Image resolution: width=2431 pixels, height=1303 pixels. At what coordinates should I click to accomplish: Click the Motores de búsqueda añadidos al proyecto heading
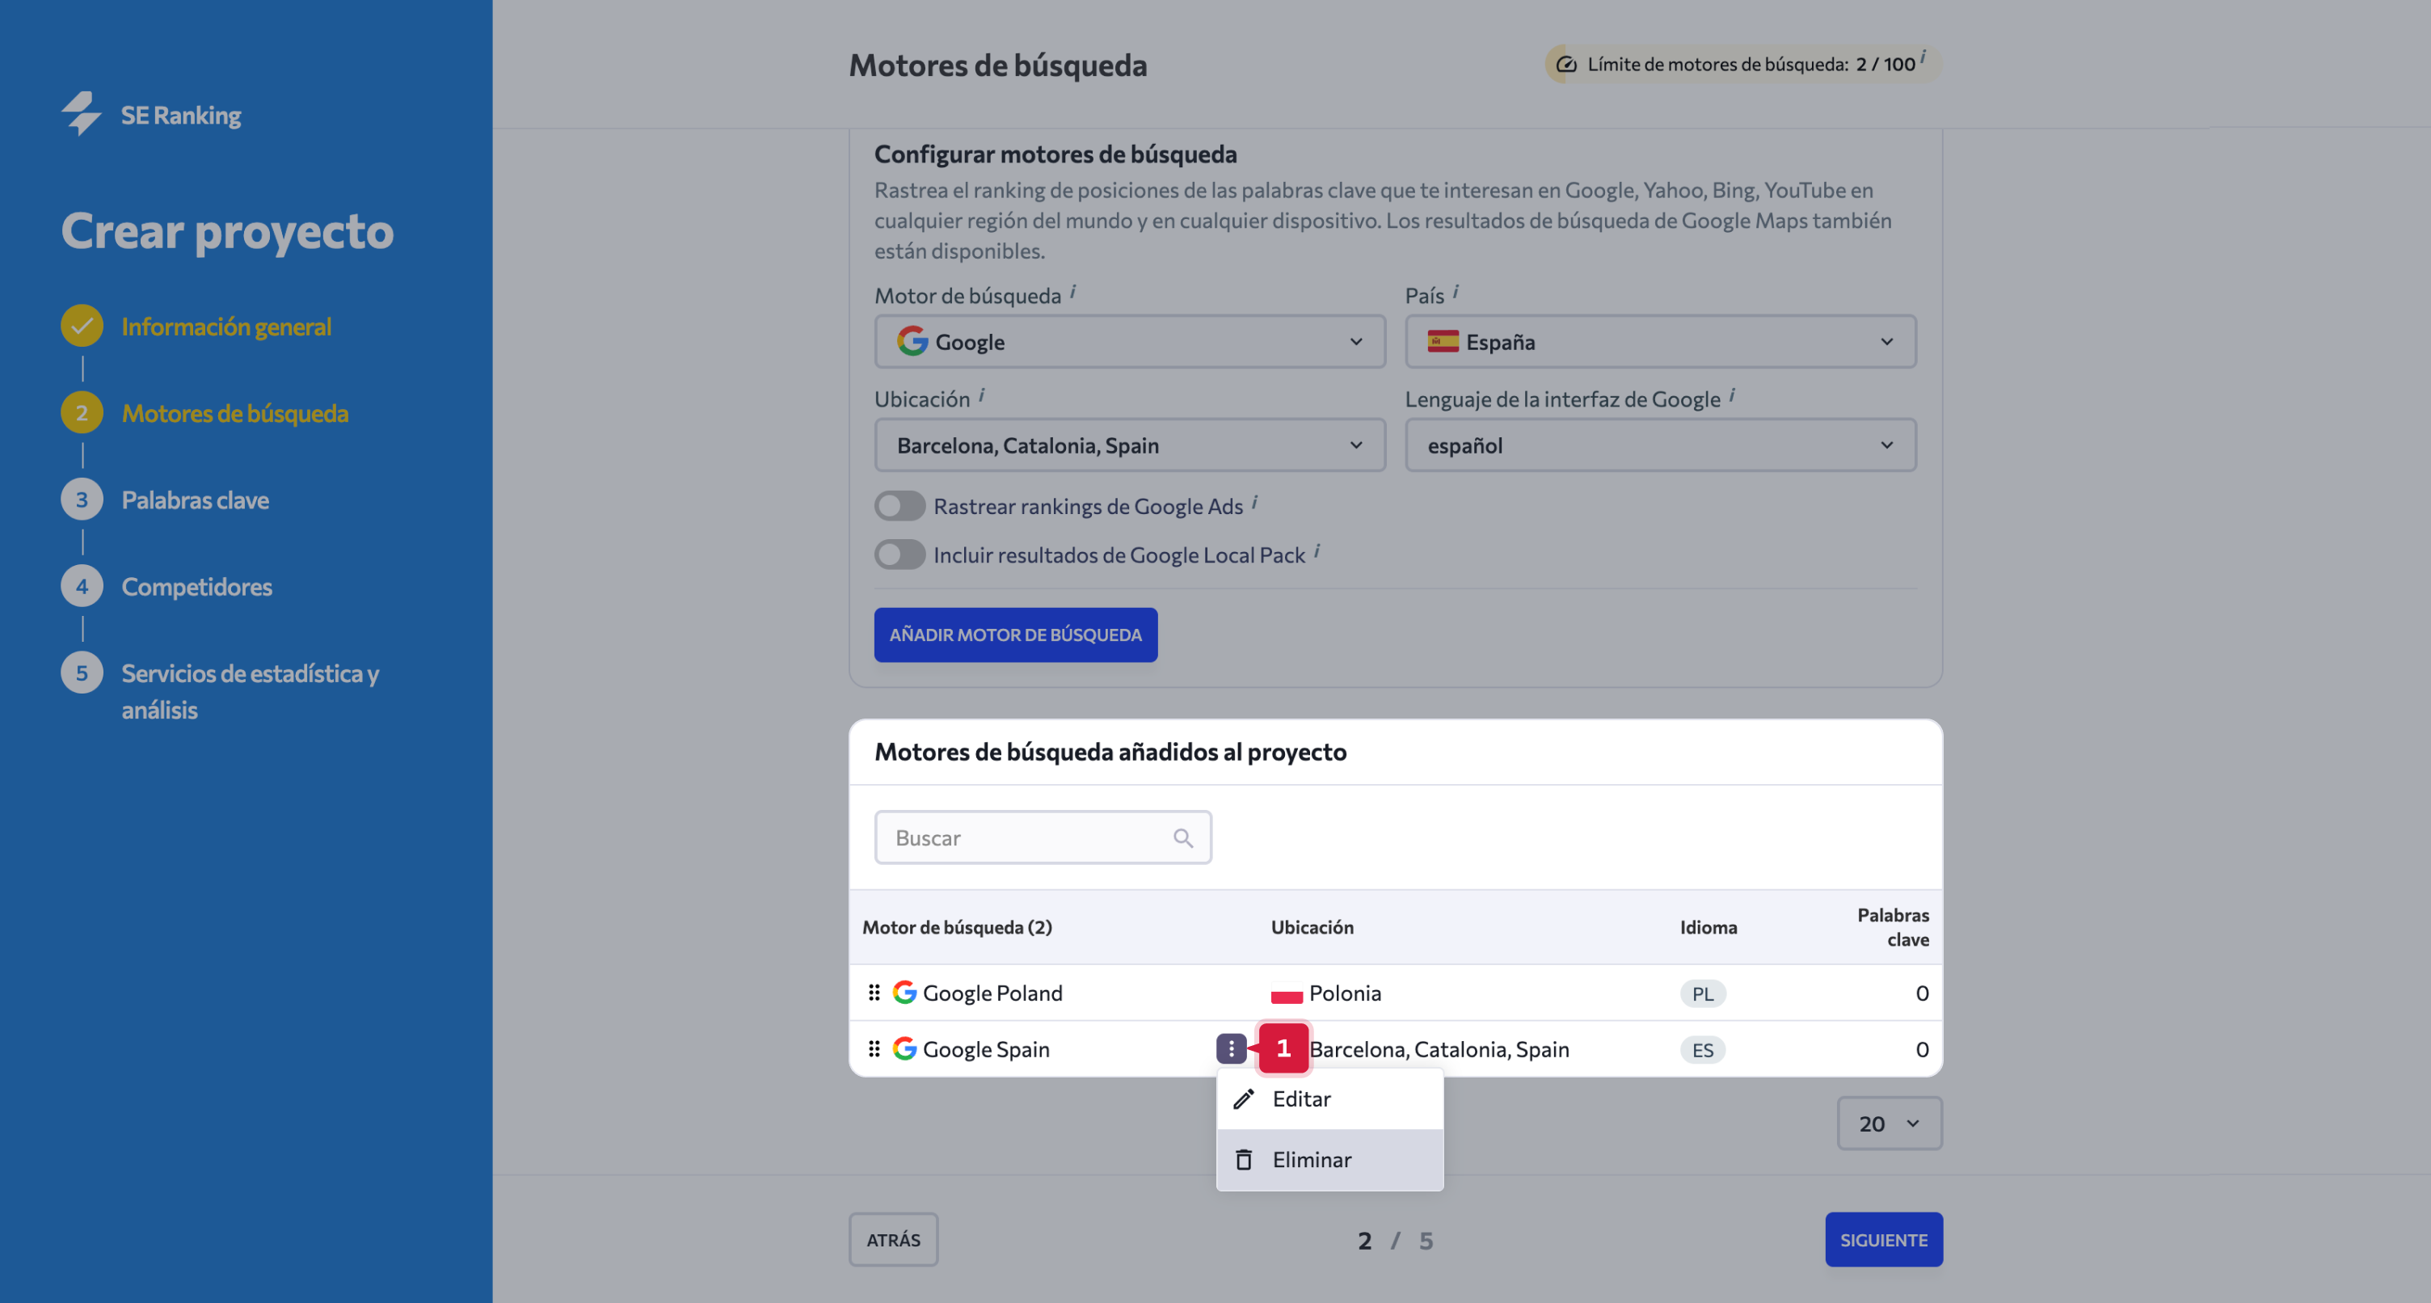click(1110, 752)
